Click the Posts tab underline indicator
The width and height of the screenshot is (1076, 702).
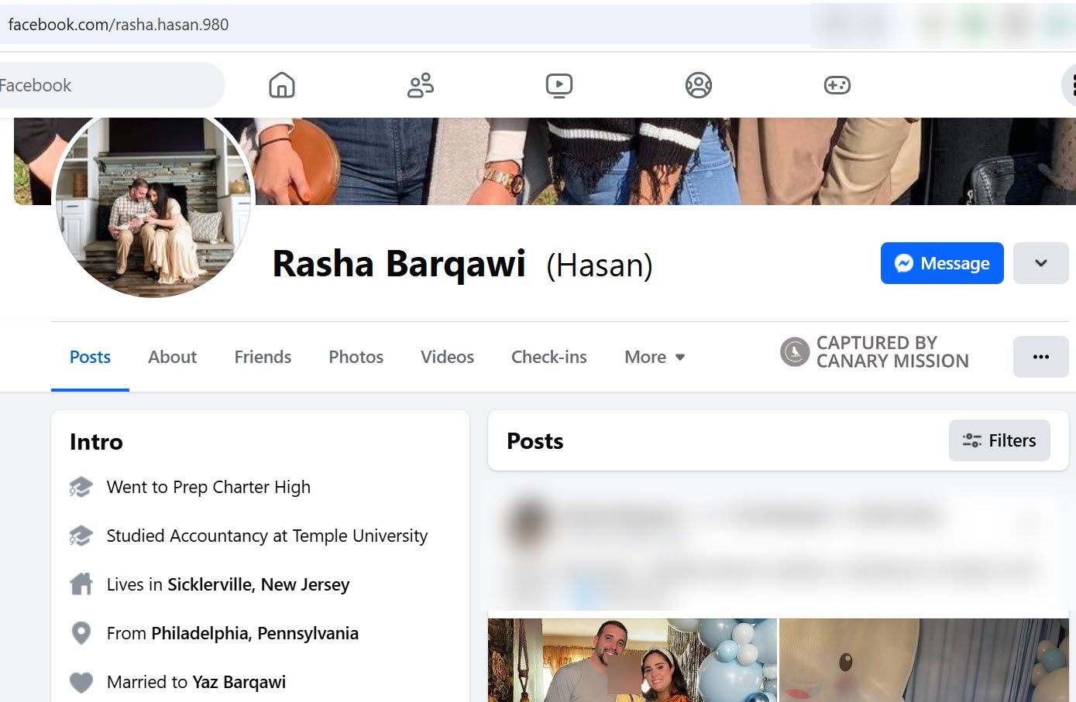[x=90, y=390]
